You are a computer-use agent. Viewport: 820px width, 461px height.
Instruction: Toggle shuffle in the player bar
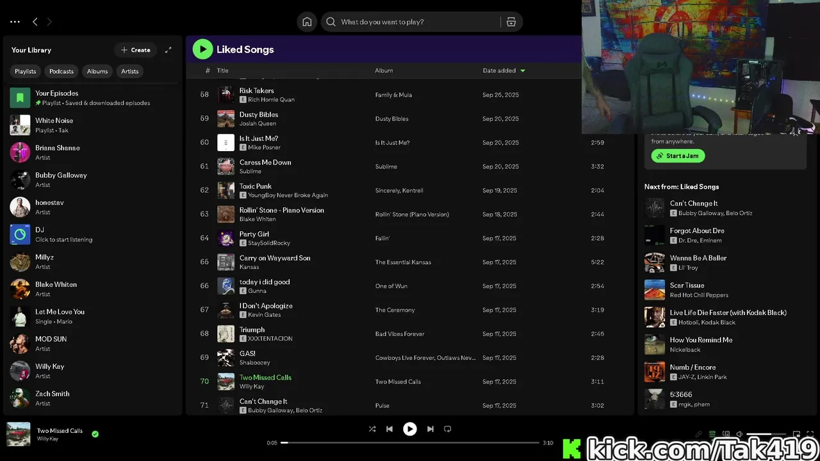pyautogui.click(x=372, y=429)
